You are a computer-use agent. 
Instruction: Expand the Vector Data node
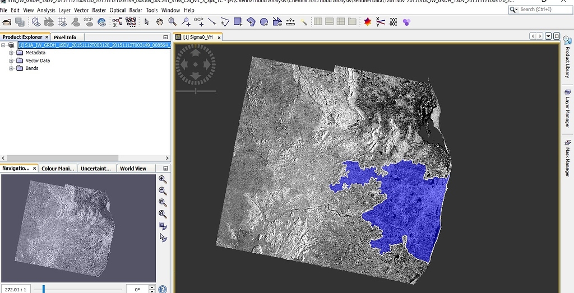click(11, 61)
